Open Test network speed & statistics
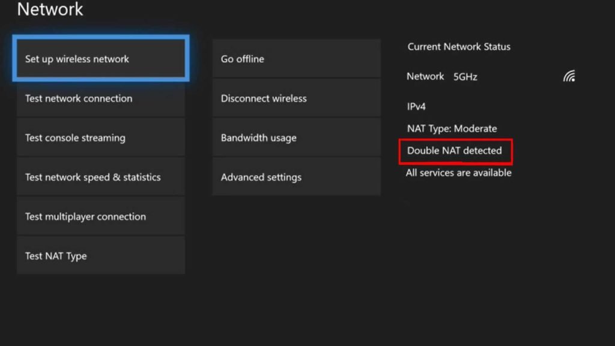The image size is (615, 346). click(101, 177)
